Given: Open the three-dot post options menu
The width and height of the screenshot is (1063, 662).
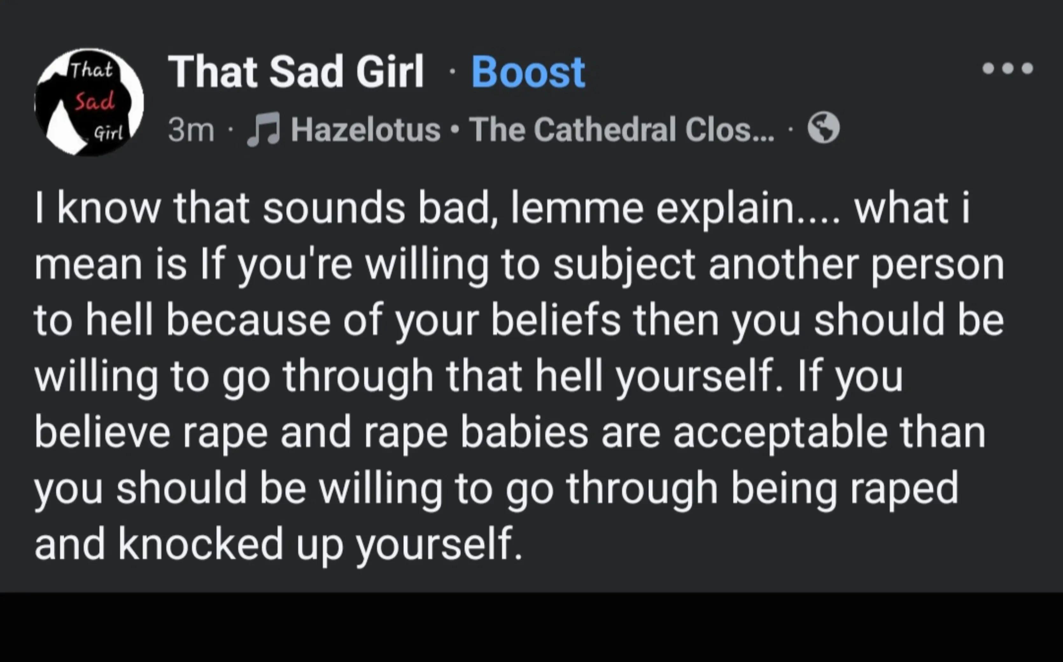Looking at the screenshot, I should (1007, 69).
